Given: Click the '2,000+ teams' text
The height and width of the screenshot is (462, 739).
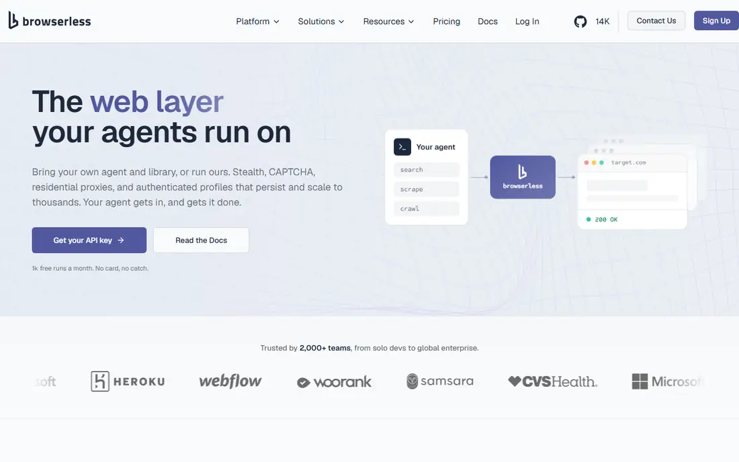Looking at the screenshot, I should pyautogui.click(x=324, y=348).
